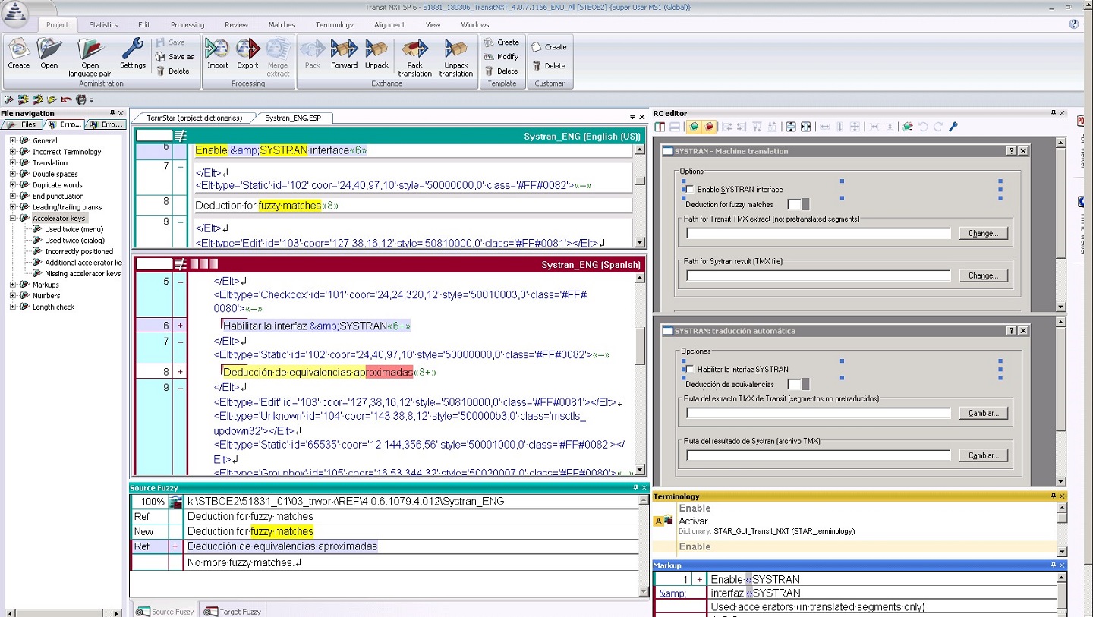Open the quick access toolbar dropdown arrow
The width and height of the screenshot is (1093, 617).
[92, 99]
